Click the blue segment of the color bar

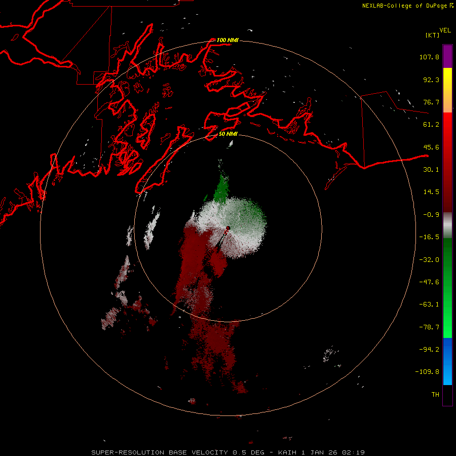pyautogui.click(x=447, y=361)
